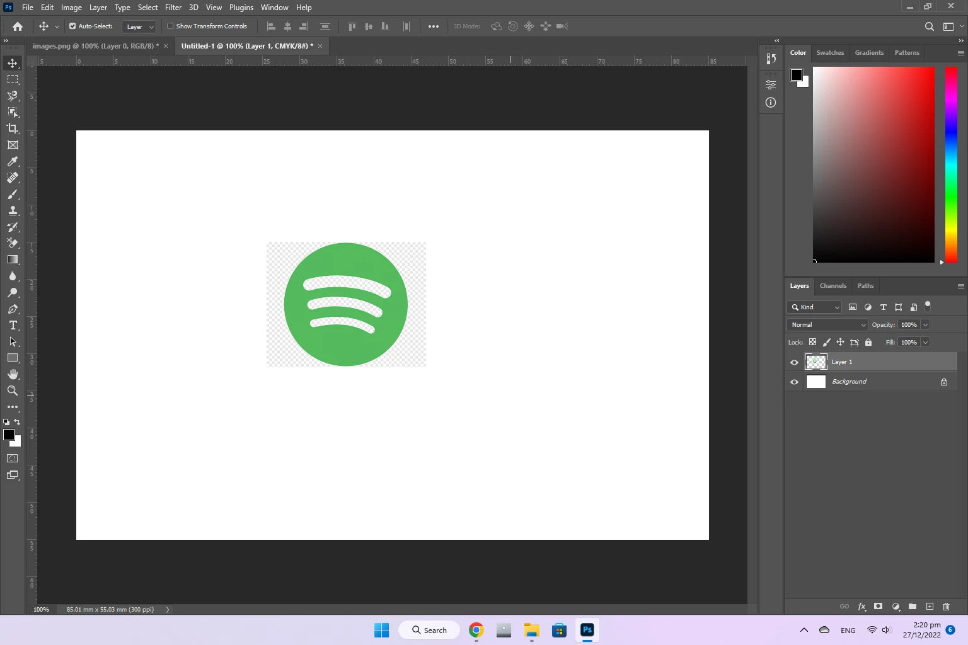This screenshot has width=968, height=645.
Task: Create a new layer group folder
Action: (913, 607)
